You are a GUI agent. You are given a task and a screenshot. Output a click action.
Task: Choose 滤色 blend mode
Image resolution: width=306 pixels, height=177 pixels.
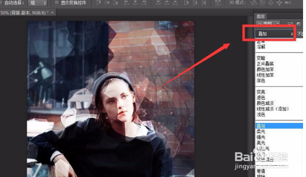click(x=261, y=97)
